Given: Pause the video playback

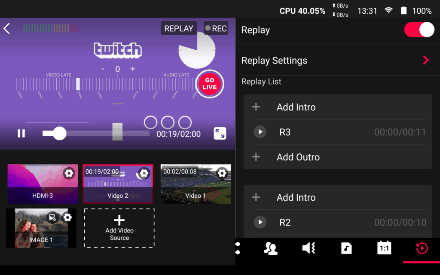Looking at the screenshot, I should (21, 134).
